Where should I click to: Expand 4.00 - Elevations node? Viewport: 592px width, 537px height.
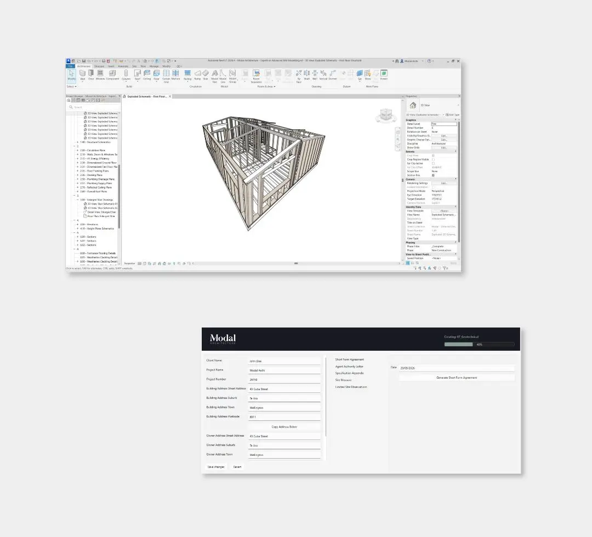pyautogui.click(x=77, y=225)
